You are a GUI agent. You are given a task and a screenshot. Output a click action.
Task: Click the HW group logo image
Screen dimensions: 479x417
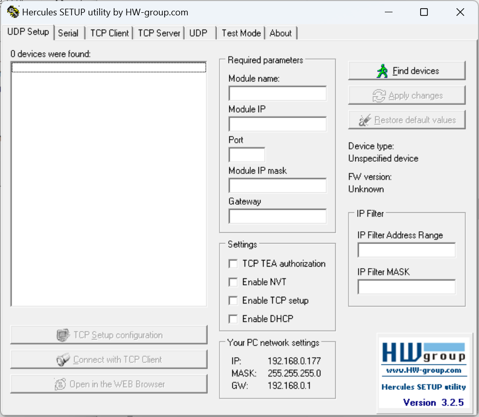pyautogui.click(x=424, y=353)
